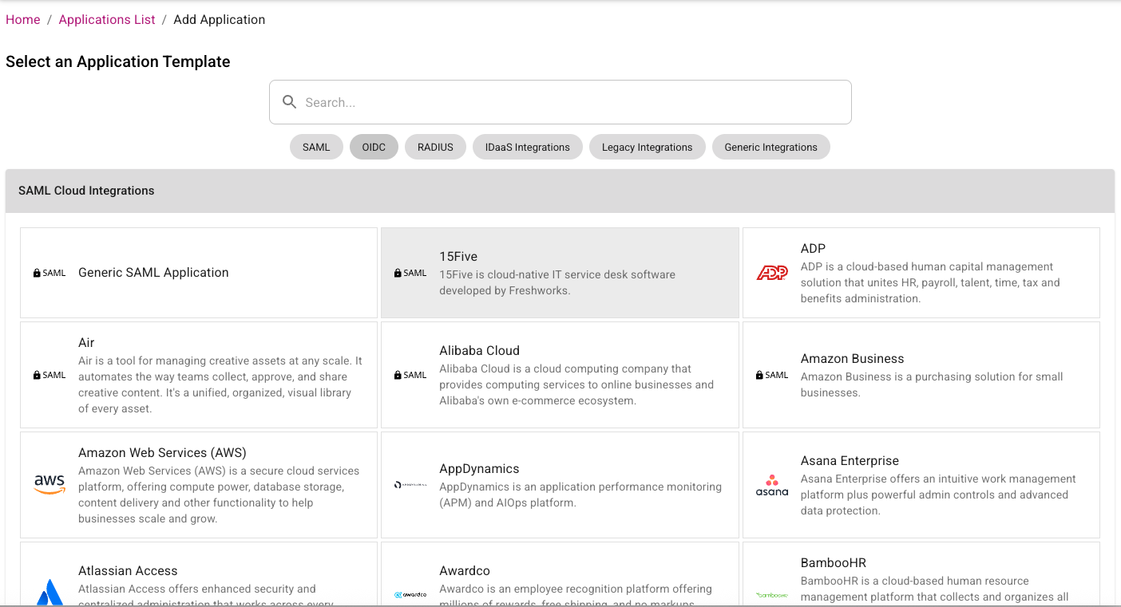Click the Alibaba Cloud description text
Image resolution: width=1121 pixels, height=607 pixels.
(x=576, y=384)
